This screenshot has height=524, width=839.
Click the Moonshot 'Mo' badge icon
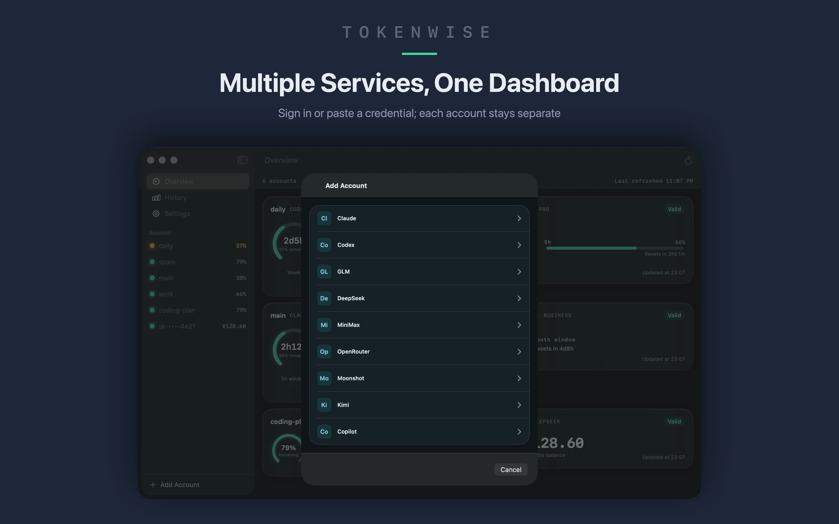(324, 378)
